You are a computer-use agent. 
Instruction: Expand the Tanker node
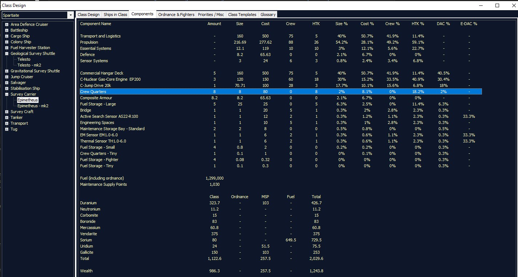click(7, 117)
